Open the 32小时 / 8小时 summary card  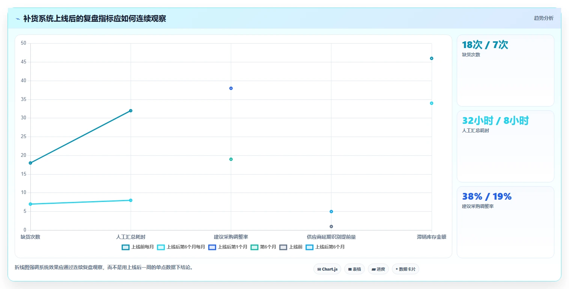click(x=505, y=146)
